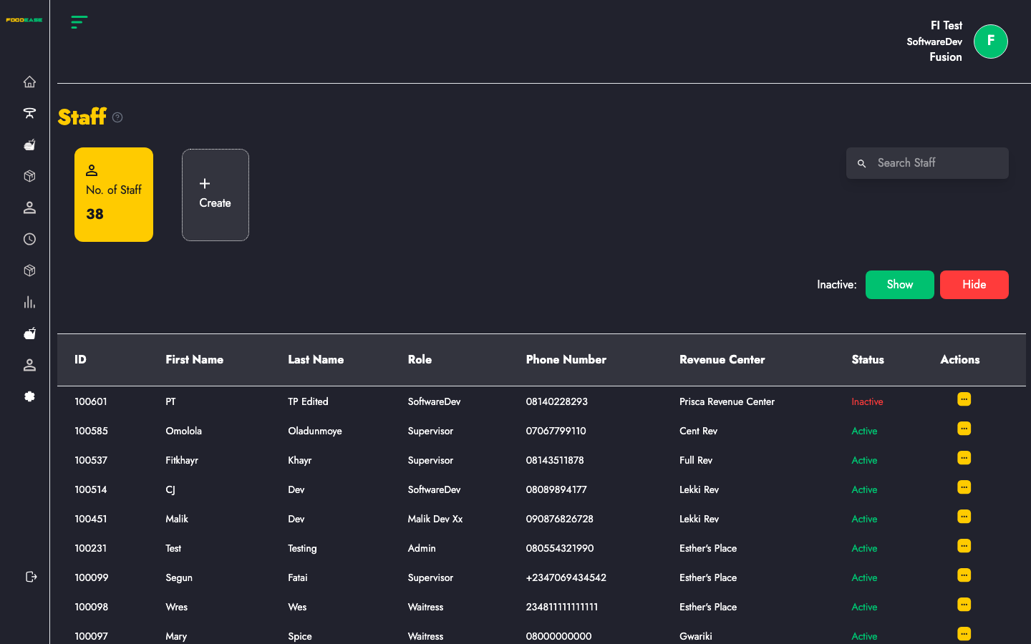
Task: Click phone number +2347069434542
Action: pos(566,578)
